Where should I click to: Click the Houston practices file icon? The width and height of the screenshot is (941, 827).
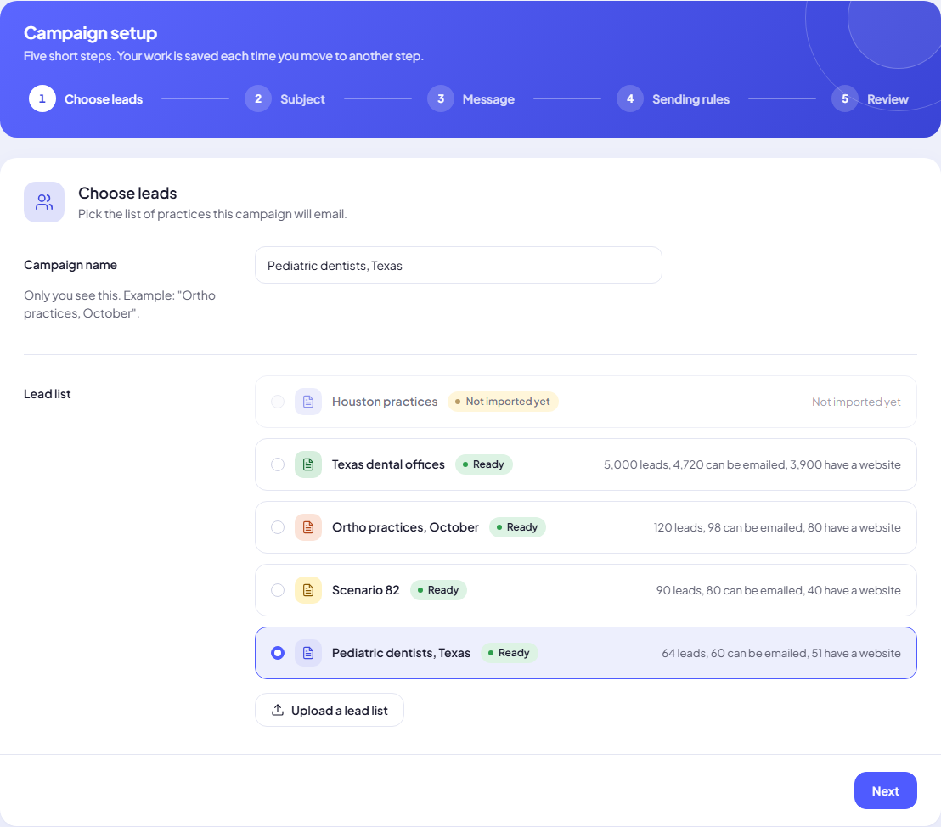click(308, 402)
